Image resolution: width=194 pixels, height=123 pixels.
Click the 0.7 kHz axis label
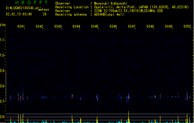2,101
